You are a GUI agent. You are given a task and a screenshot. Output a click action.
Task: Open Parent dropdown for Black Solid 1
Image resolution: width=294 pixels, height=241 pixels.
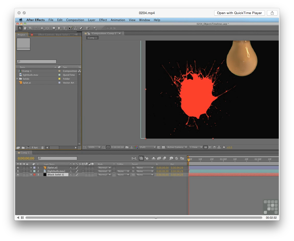(x=145, y=174)
